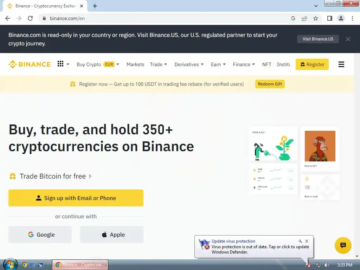
Task: Open the Trade menu
Action: (156, 65)
